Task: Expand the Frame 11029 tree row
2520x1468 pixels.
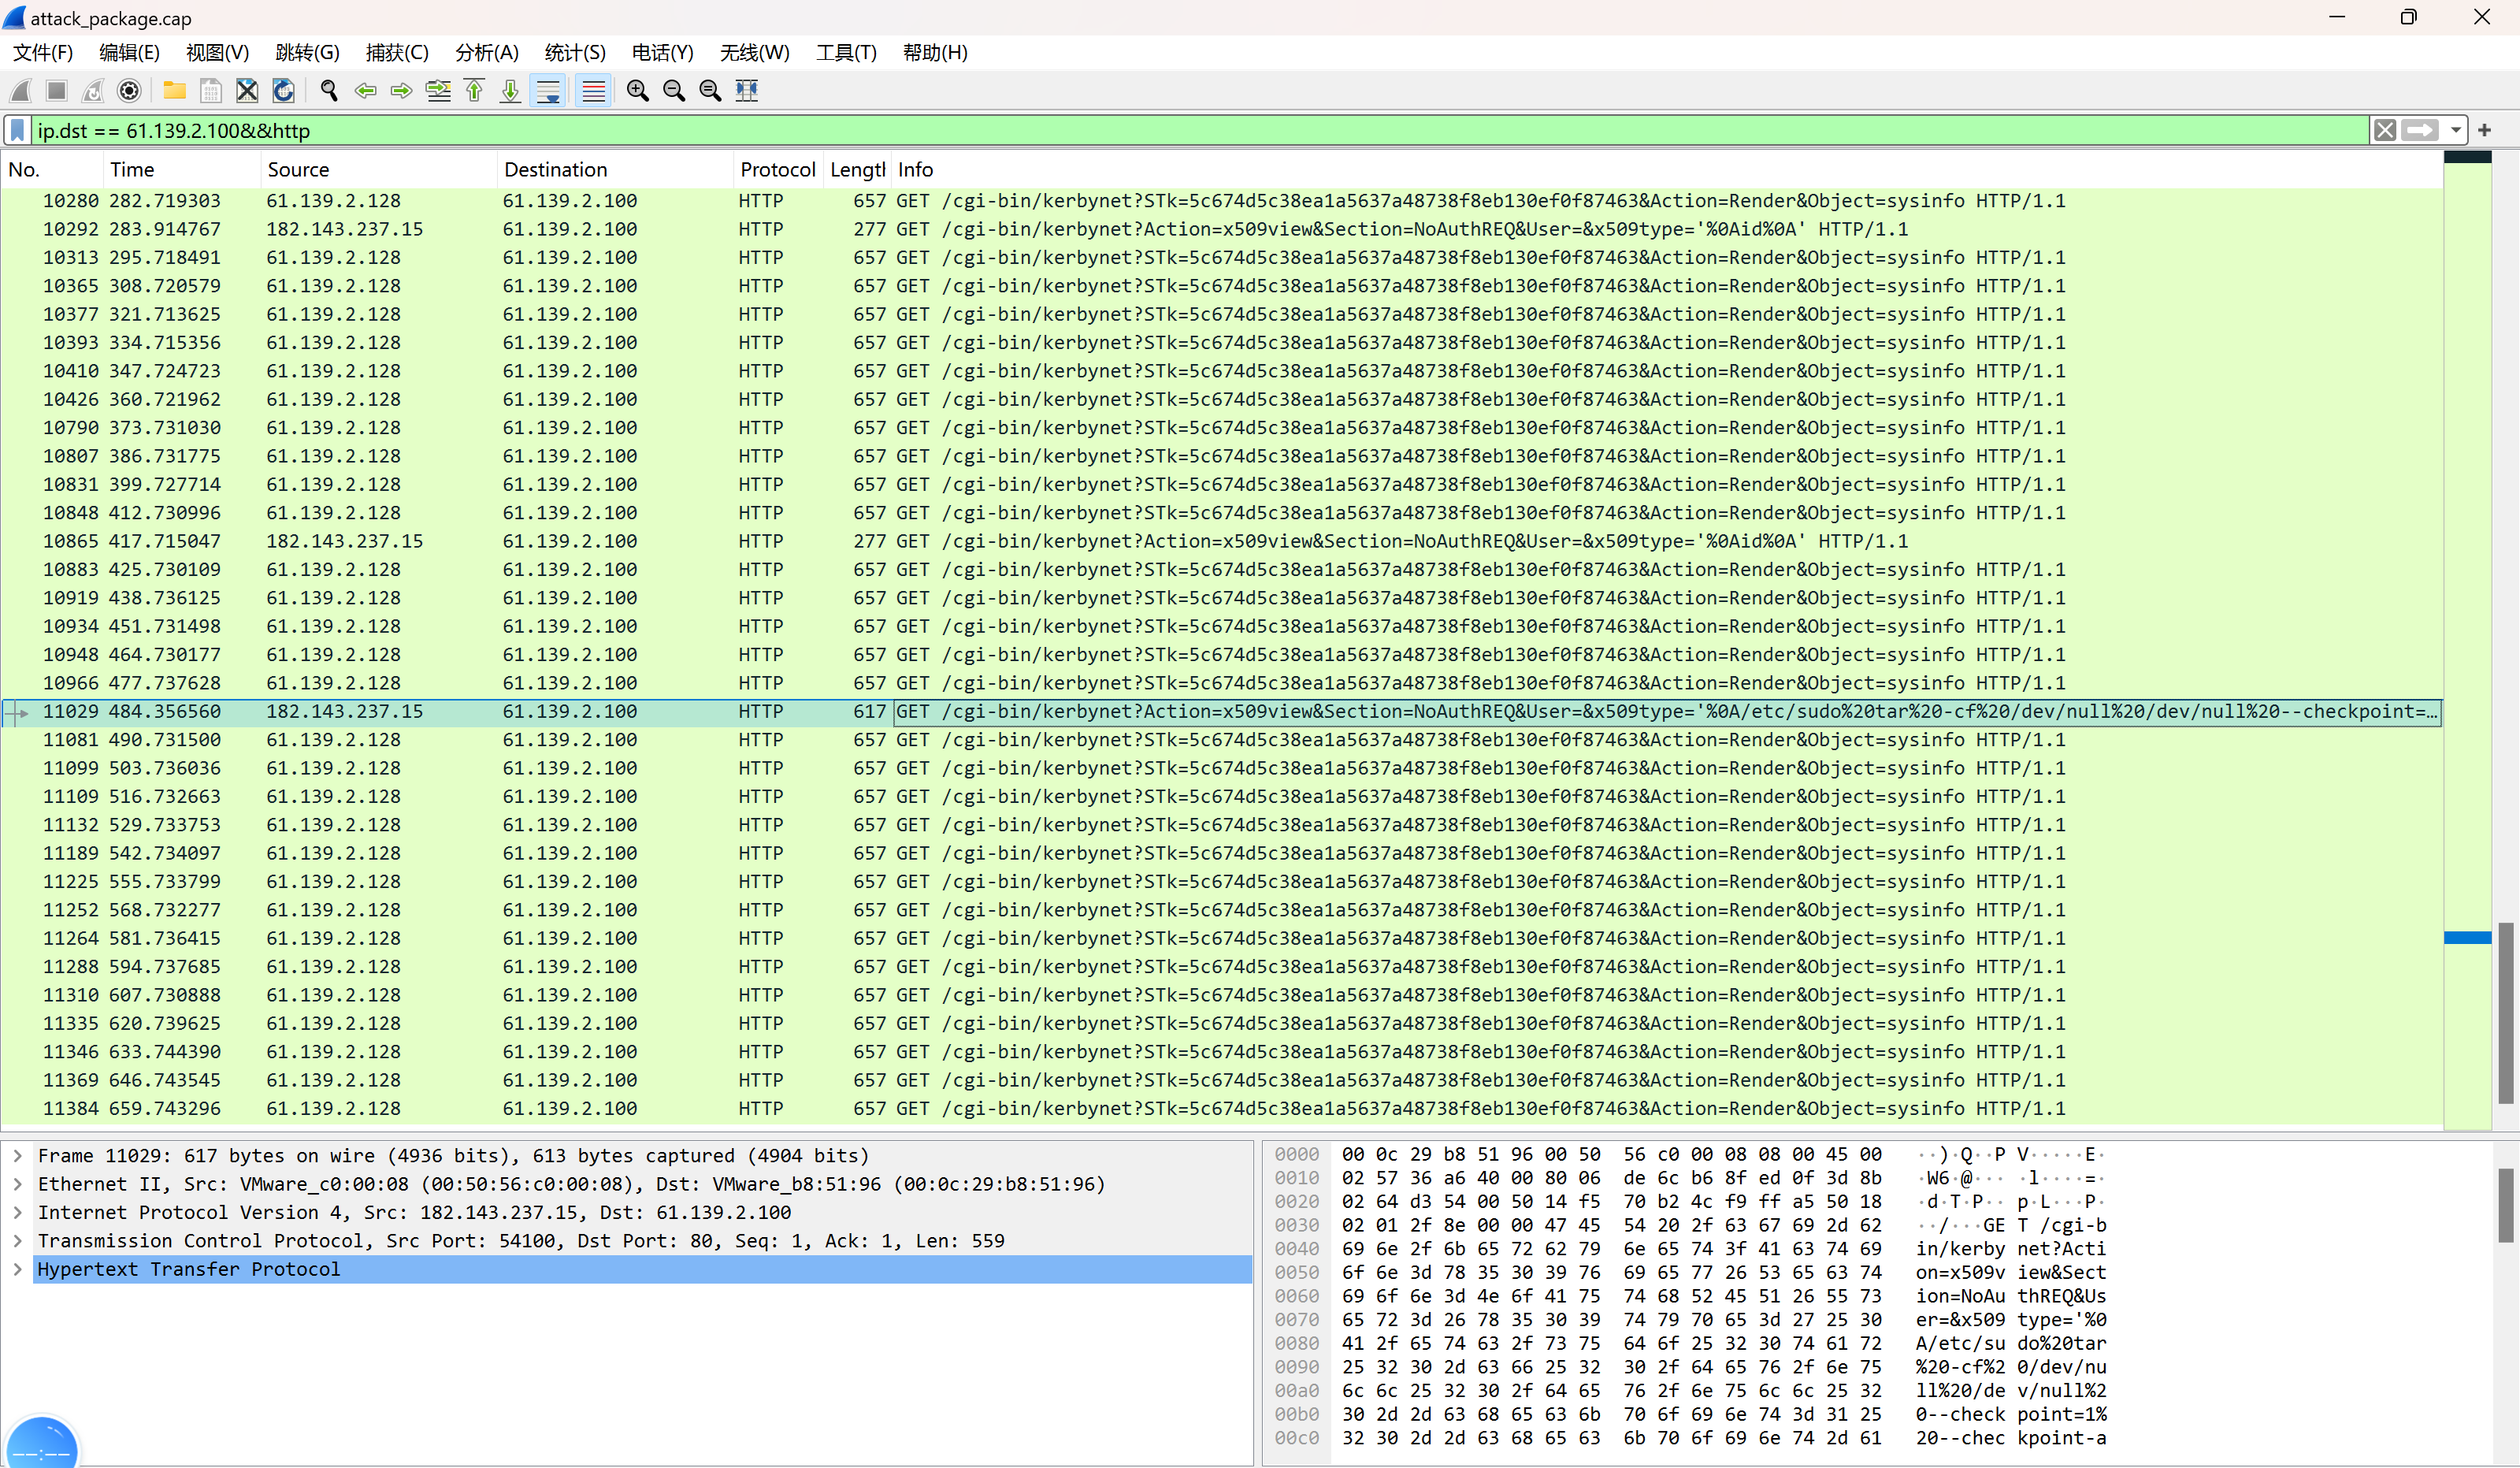Action: [17, 1156]
